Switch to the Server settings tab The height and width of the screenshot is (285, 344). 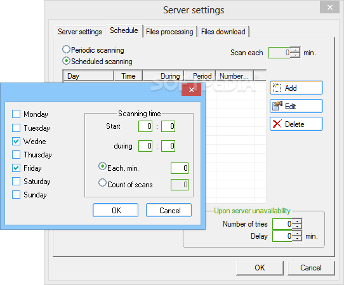pyautogui.click(x=79, y=32)
